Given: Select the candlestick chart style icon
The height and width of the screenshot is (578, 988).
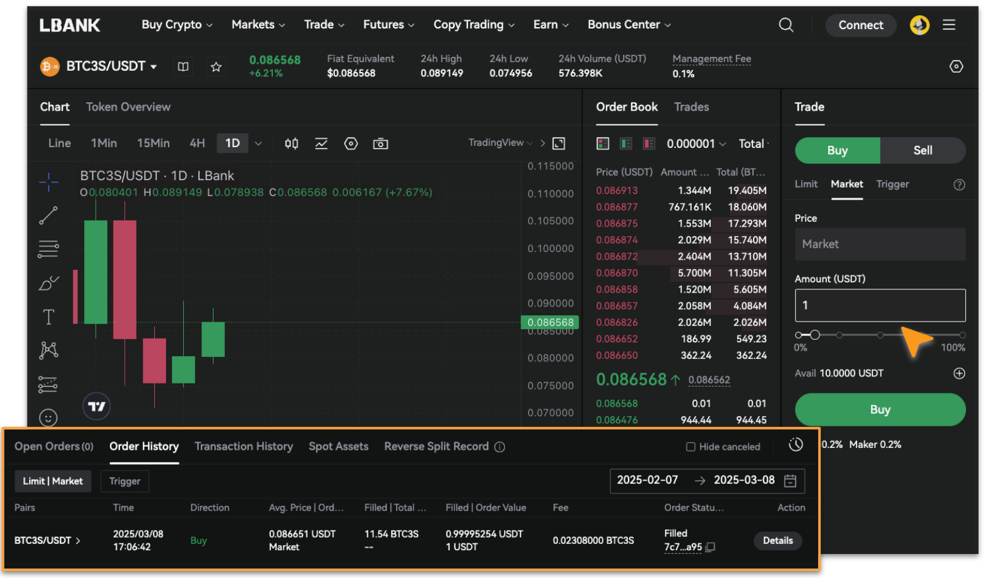Looking at the screenshot, I should (291, 143).
